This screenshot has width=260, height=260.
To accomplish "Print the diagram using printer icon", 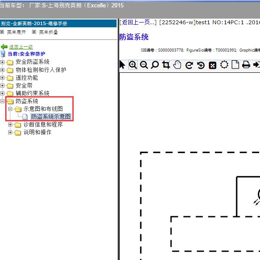I will 246,65.
